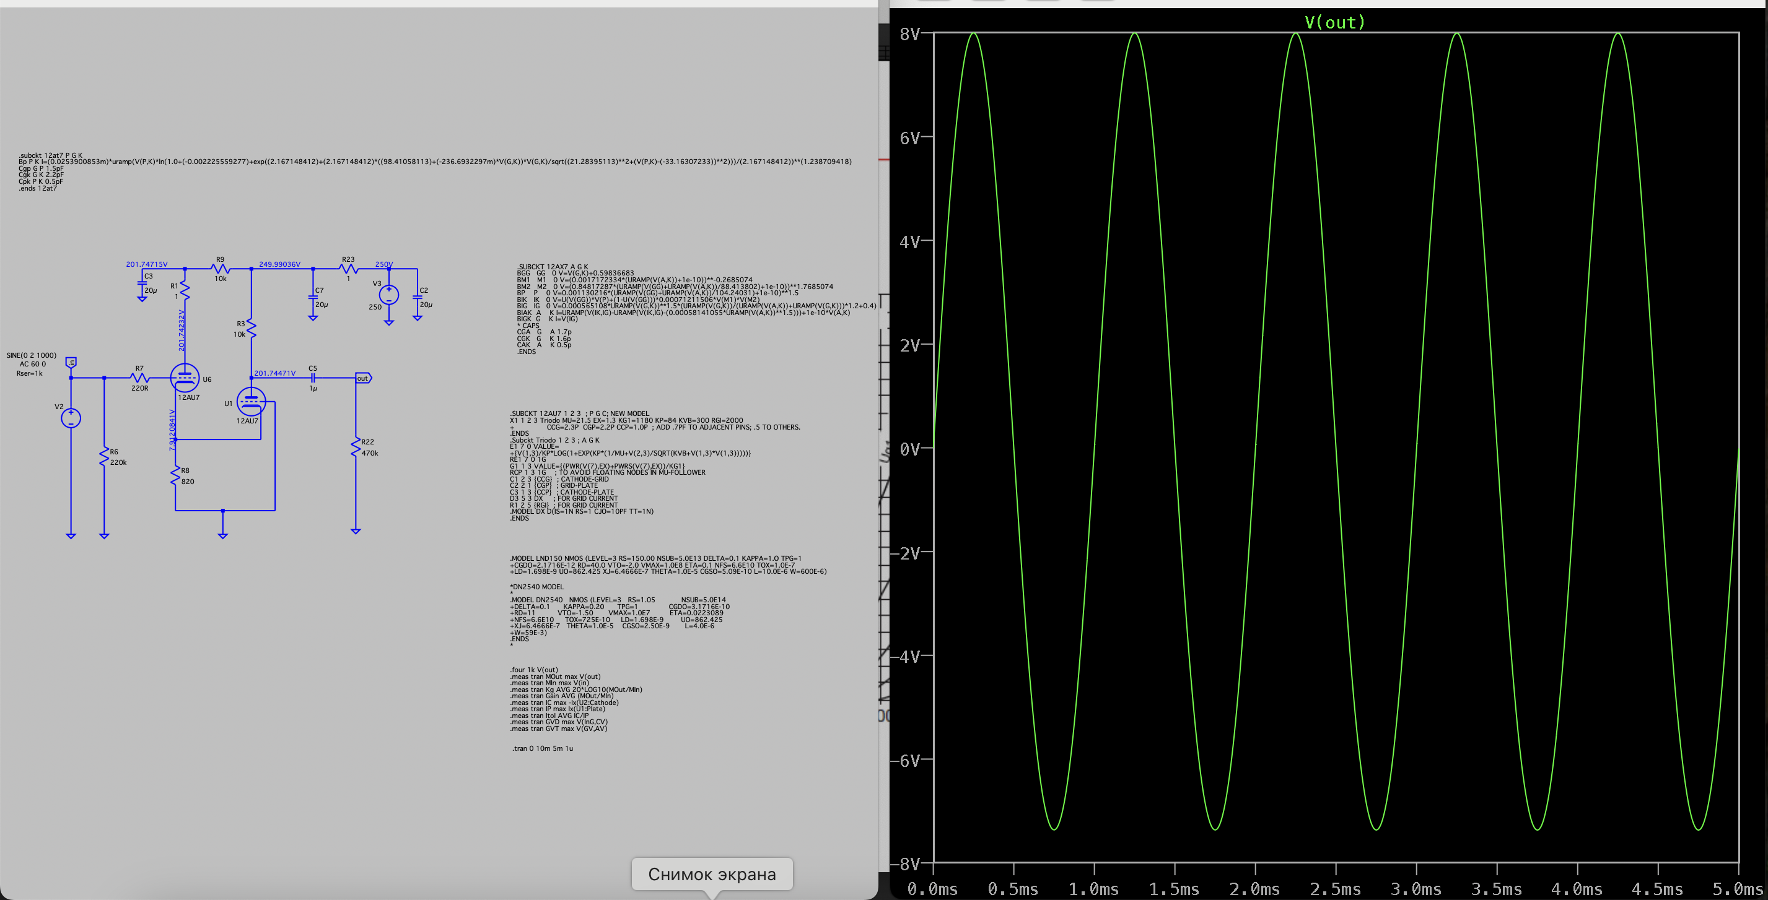
Task: Click the R8 820 cathode resistor
Action: (x=176, y=476)
